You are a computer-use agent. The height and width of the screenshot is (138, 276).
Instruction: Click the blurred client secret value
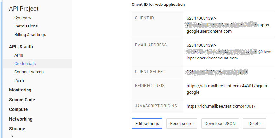[217, 72]
